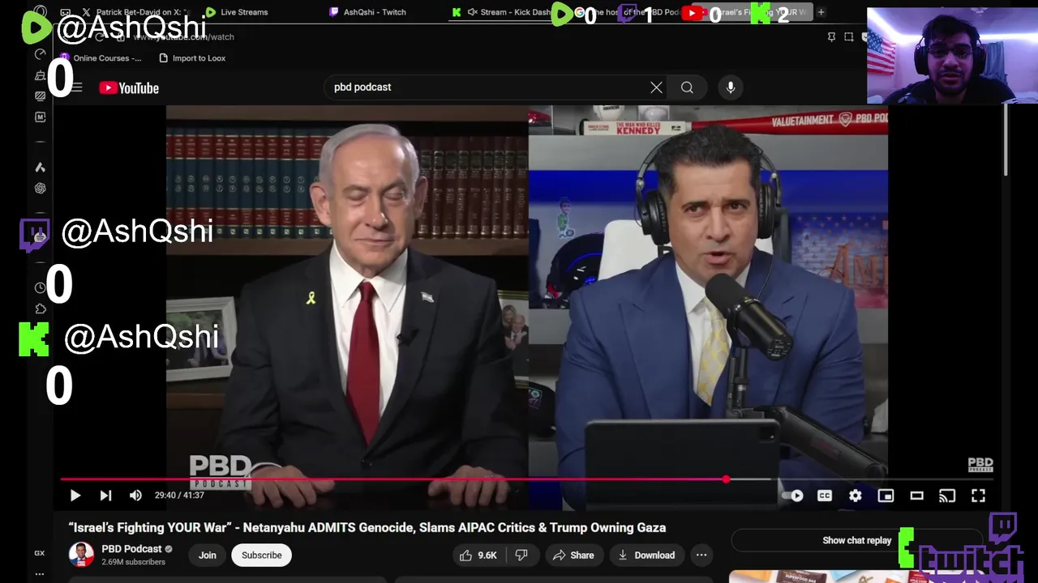Run search with the magnifier button
Image resolution: width=1038 pixels, height=583 pixels.
687,87
